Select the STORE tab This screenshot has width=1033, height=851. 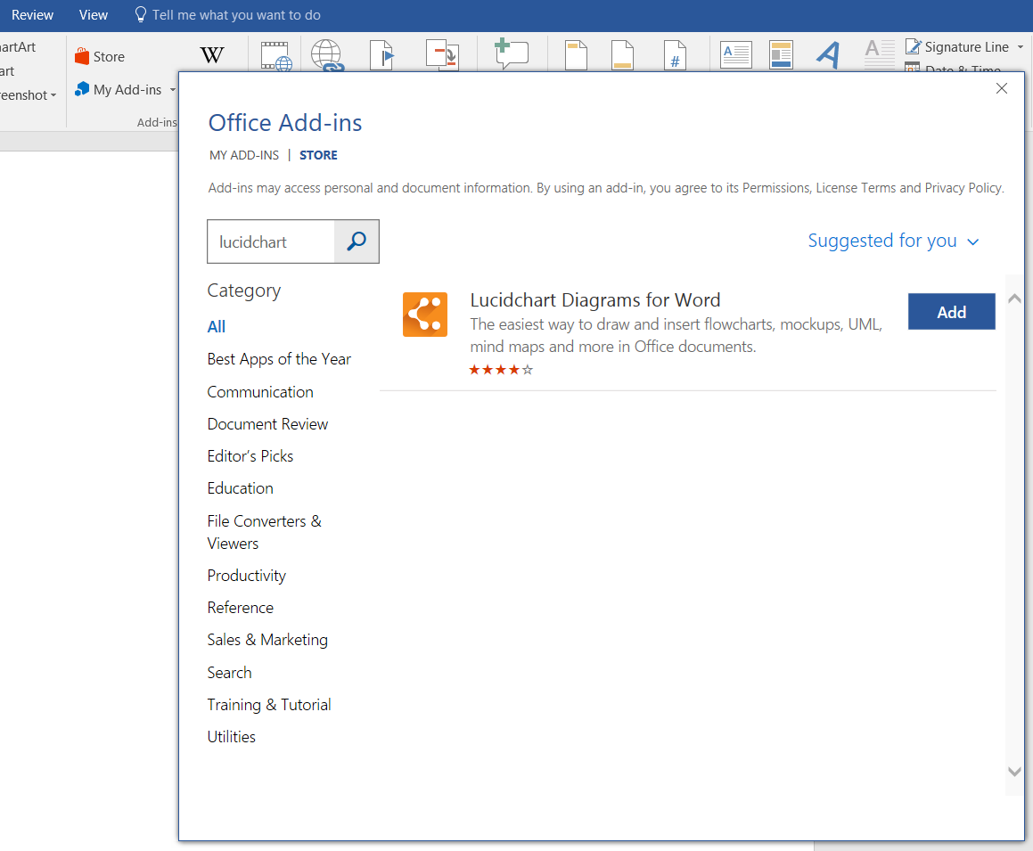[318, 155]
